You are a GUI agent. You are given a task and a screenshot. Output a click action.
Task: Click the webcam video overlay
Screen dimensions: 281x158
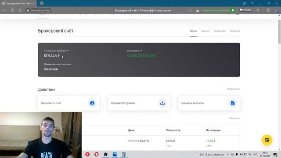click(x=41, y=135)
